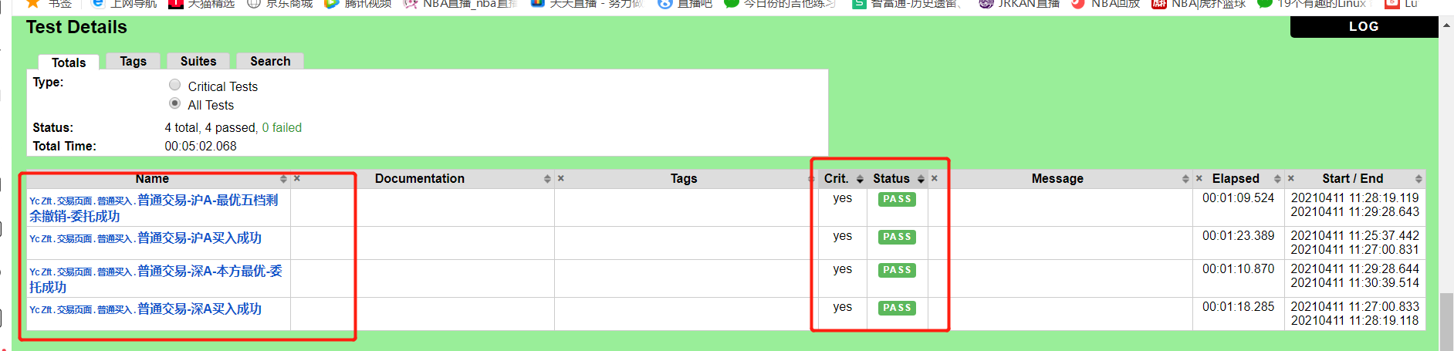Click the Message column header label
Image resolution: width=1454 pixels, height=351 pixels.
(x=1057, y=178)
